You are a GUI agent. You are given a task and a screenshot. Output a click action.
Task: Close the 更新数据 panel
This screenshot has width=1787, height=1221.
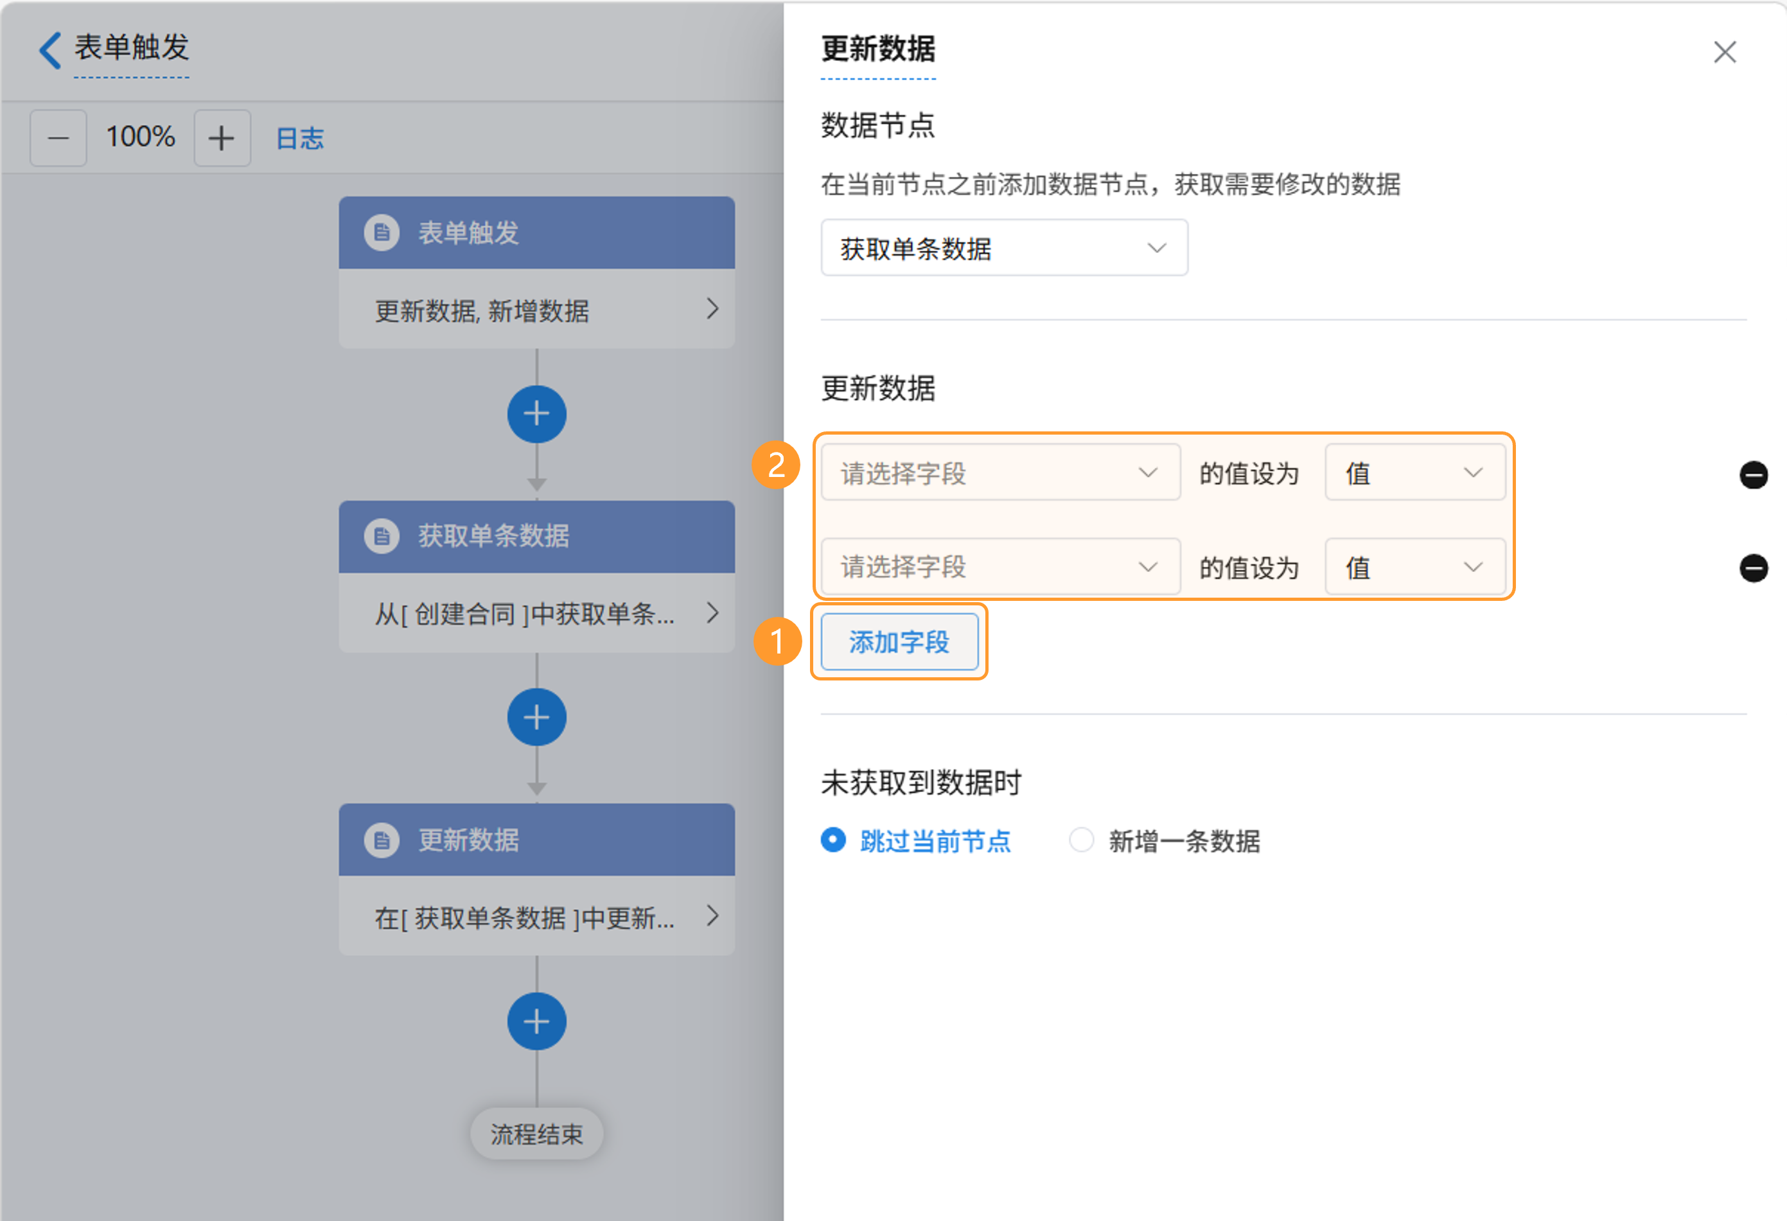1725,52
